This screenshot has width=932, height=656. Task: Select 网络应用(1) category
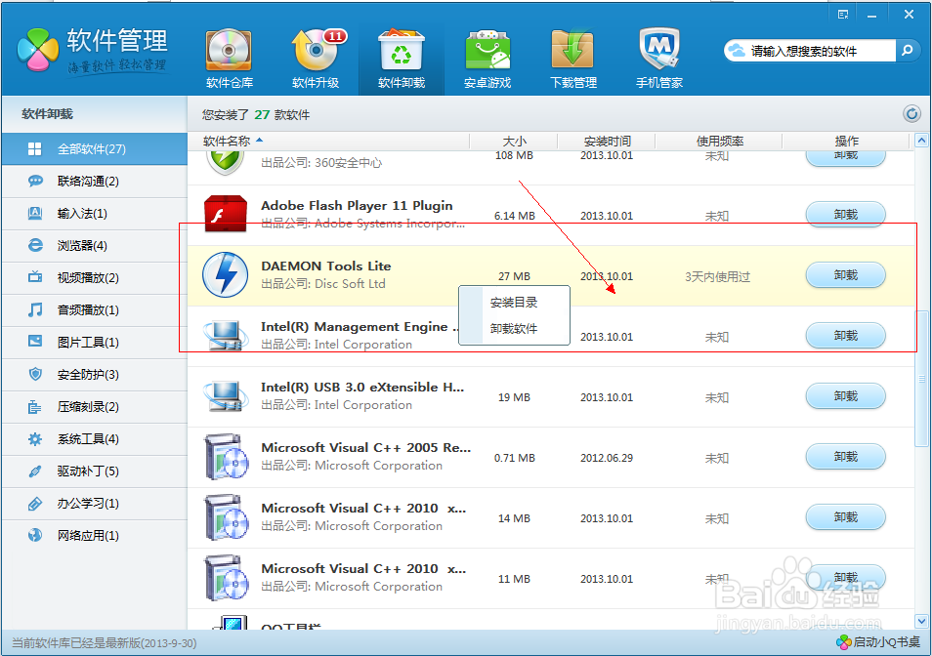(95, 536)
